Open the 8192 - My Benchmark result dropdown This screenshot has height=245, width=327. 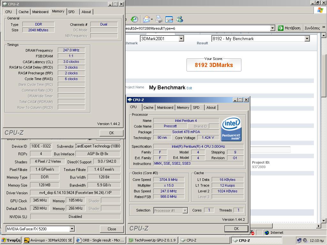pos(307,39)
